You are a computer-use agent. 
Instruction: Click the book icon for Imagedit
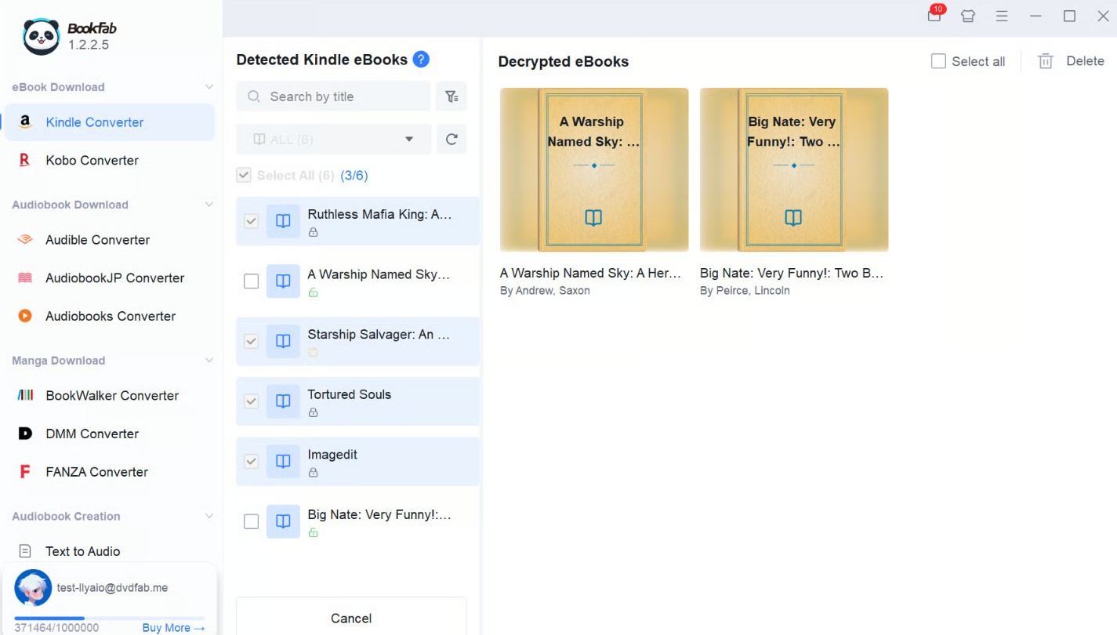tap(283, 462)
